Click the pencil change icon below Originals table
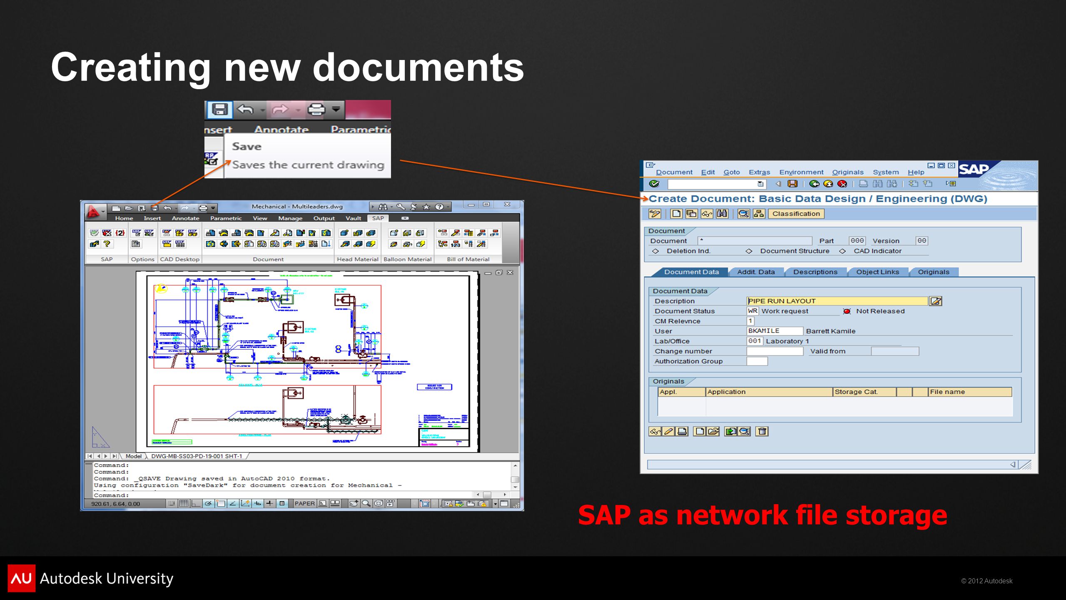 pos(668,431)
